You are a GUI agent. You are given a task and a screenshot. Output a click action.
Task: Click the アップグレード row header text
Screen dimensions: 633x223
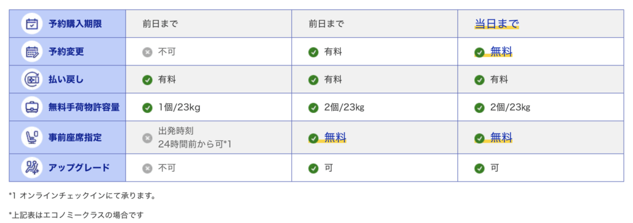click(x=79, y=168)
